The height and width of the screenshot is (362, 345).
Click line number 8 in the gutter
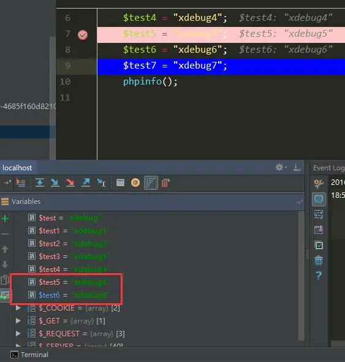(x=67, y=50)
